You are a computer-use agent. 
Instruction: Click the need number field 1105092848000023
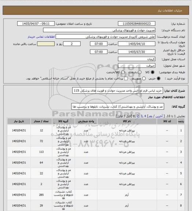(x=137, y=23)
